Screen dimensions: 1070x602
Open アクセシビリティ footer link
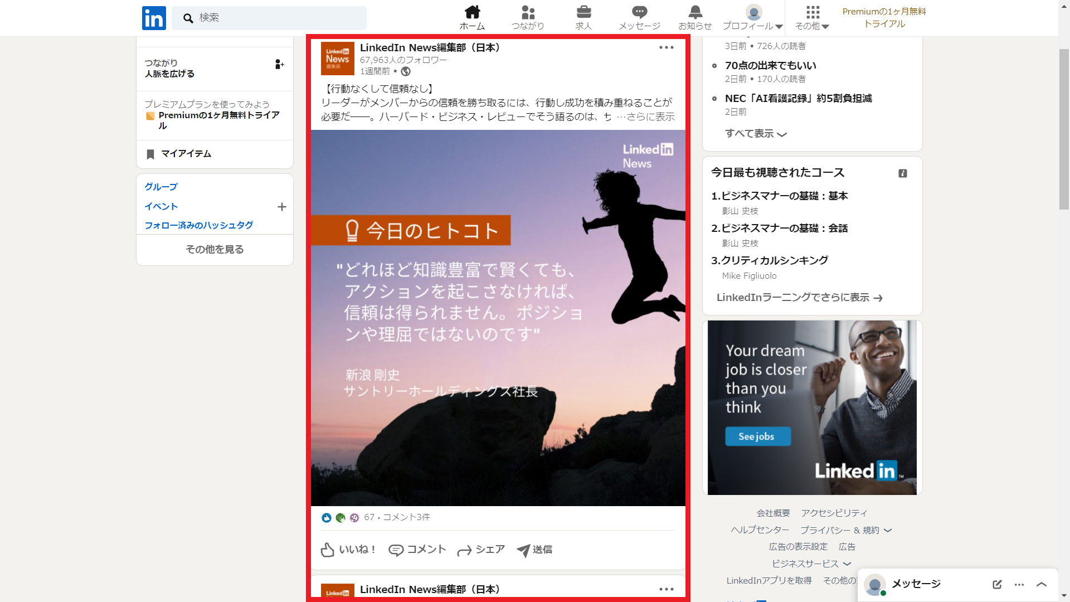(834, 513)
